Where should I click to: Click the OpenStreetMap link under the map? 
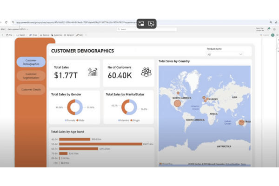click(232, 164)
